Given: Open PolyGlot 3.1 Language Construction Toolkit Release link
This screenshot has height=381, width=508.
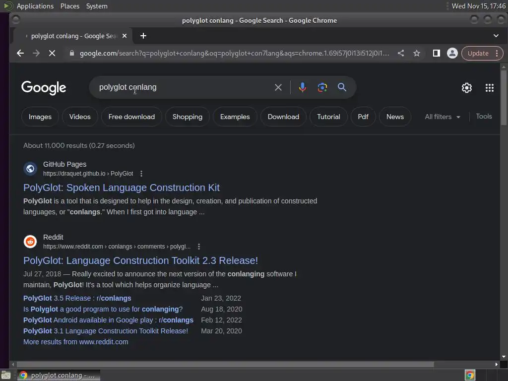Looking at the screenshot, I should (x=106, y=331).
